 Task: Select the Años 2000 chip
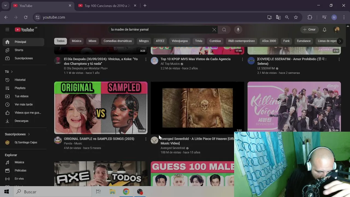[x=269, y=41]
